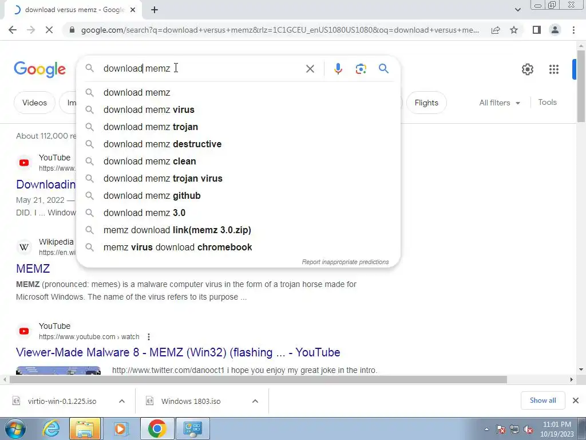Share this page icon in address bar
Screen dimensions: 586x440
(496, 30)
